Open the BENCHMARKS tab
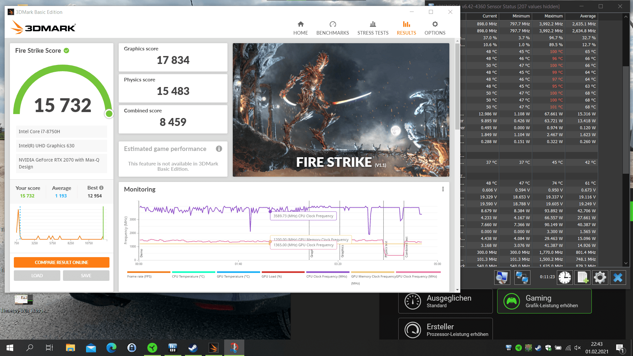 pyautogui.click(x=333, y=28)
